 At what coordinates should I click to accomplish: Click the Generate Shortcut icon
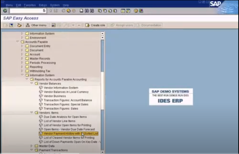pos(128,11)
